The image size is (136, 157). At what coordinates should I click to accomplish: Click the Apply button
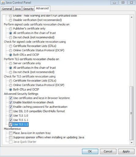point(126,151)
